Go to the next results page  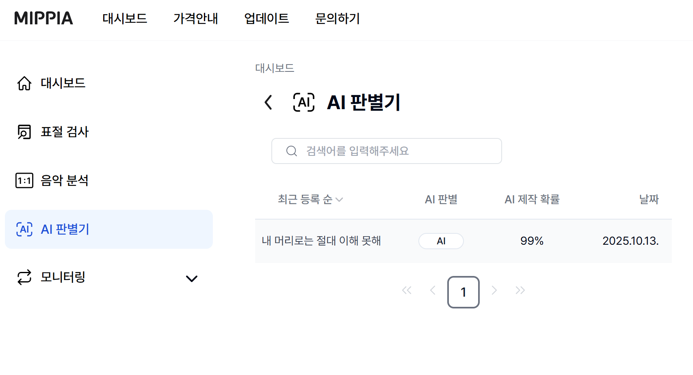coord(494,290)
